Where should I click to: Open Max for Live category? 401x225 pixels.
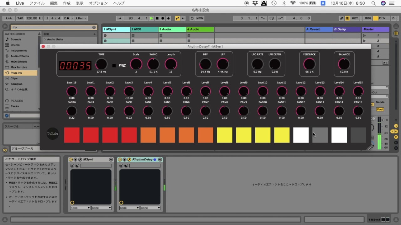[x=19, y=67]
